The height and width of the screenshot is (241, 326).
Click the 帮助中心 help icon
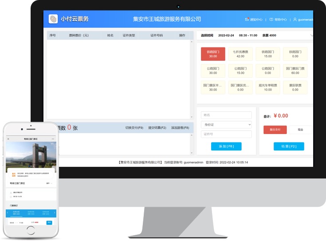pos(271,20)
